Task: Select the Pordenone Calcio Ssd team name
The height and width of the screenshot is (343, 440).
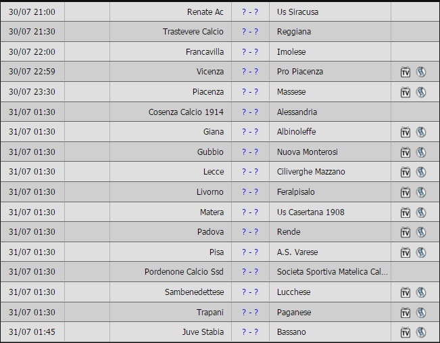Action: click(184, 272)
